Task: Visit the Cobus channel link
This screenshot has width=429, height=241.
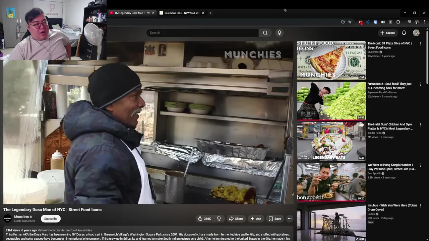Action: (x=371, y=214)
